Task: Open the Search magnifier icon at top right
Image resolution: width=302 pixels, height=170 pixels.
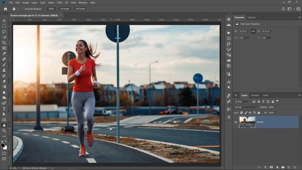Action: pos(283,9)
